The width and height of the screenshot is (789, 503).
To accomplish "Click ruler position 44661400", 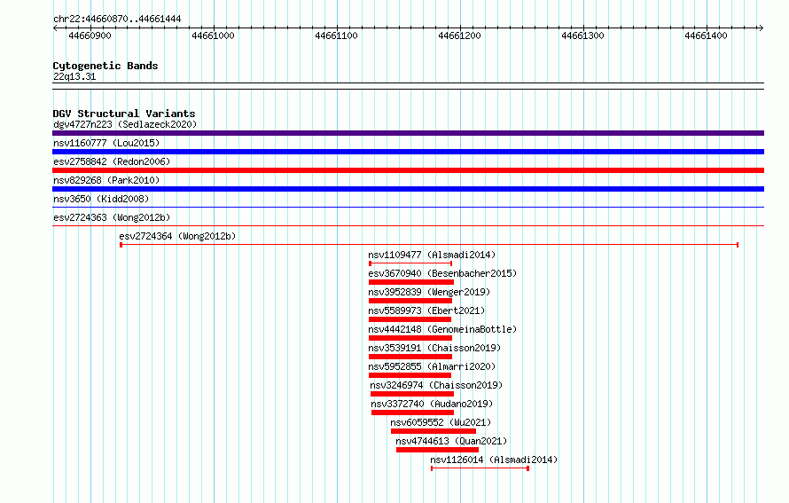I will click(x=706, y=35).
